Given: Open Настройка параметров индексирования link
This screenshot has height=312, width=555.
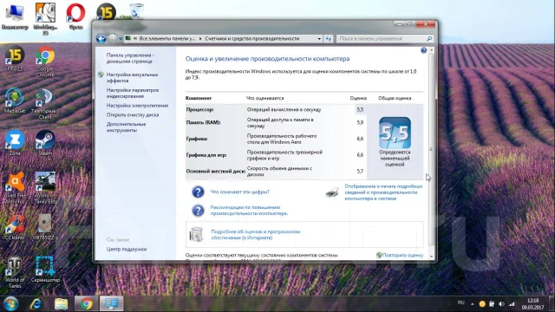Looking at the screenshot, I should [133, 93].
